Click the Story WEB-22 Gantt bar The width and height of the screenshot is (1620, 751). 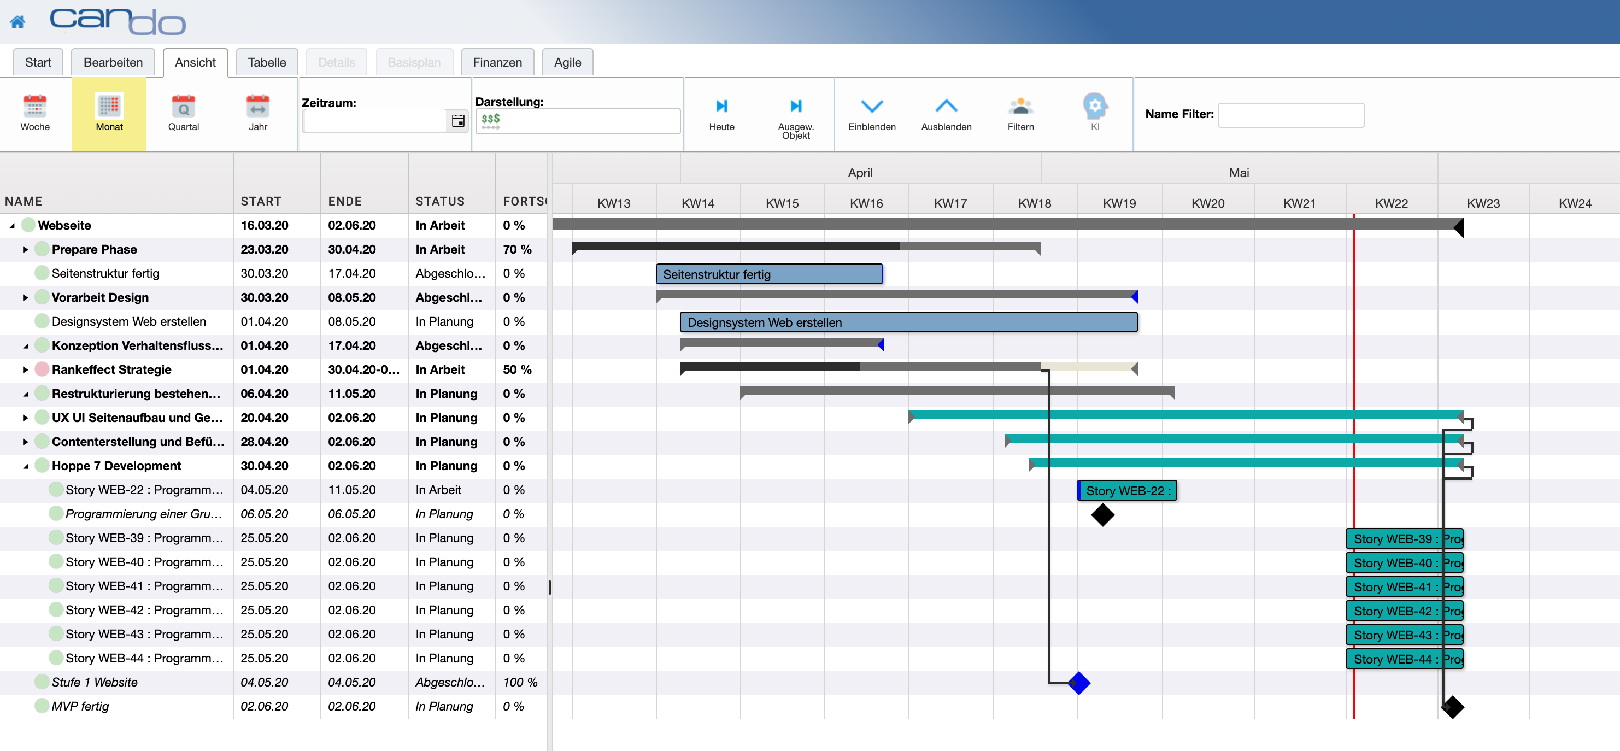[x=1126, y=491]
